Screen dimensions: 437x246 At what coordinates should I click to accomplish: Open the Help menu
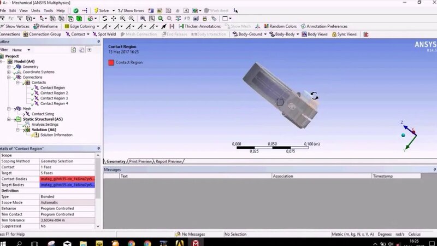pyautogui.click(x=61, y=10)
